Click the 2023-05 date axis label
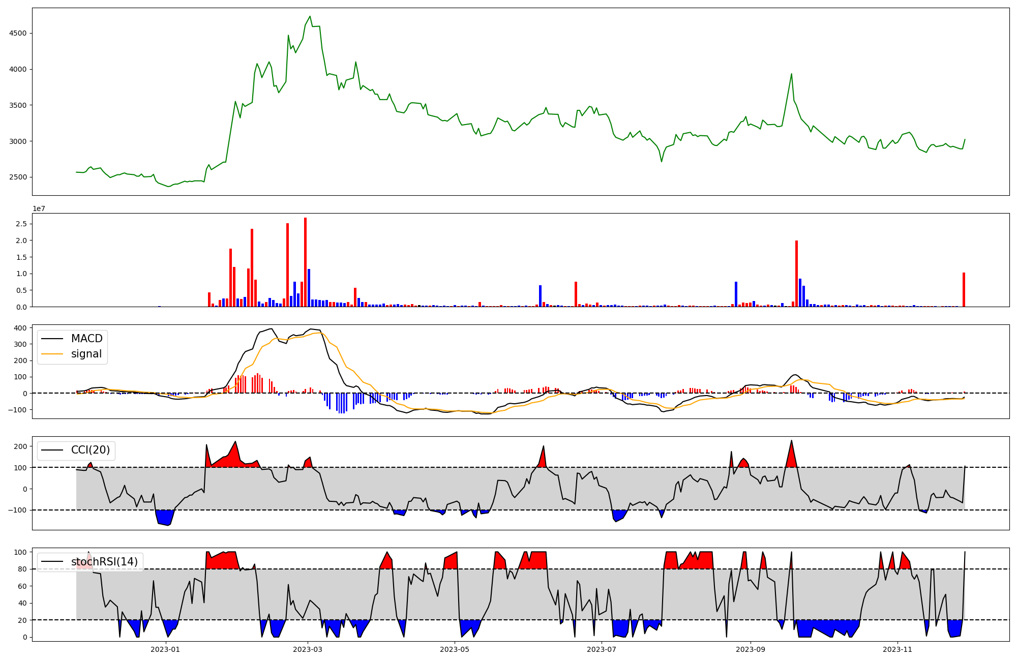The height and width of the screenshot is (661, 1017). coord(454,649)
